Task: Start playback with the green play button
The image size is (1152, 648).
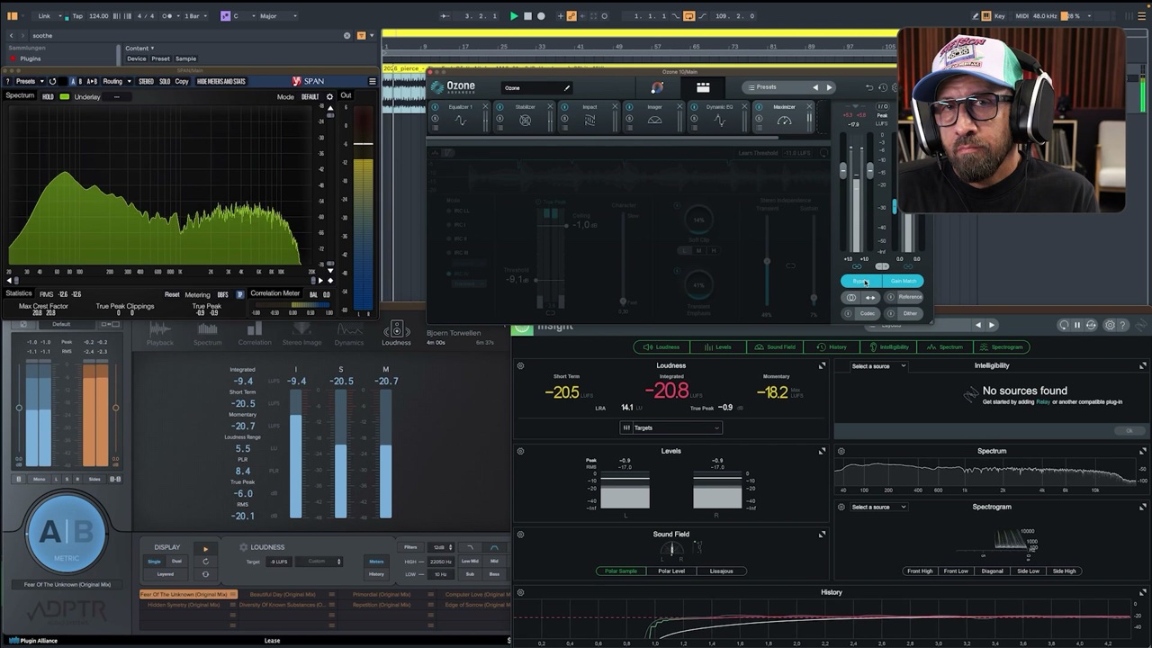Action: (x=514, y=16)
